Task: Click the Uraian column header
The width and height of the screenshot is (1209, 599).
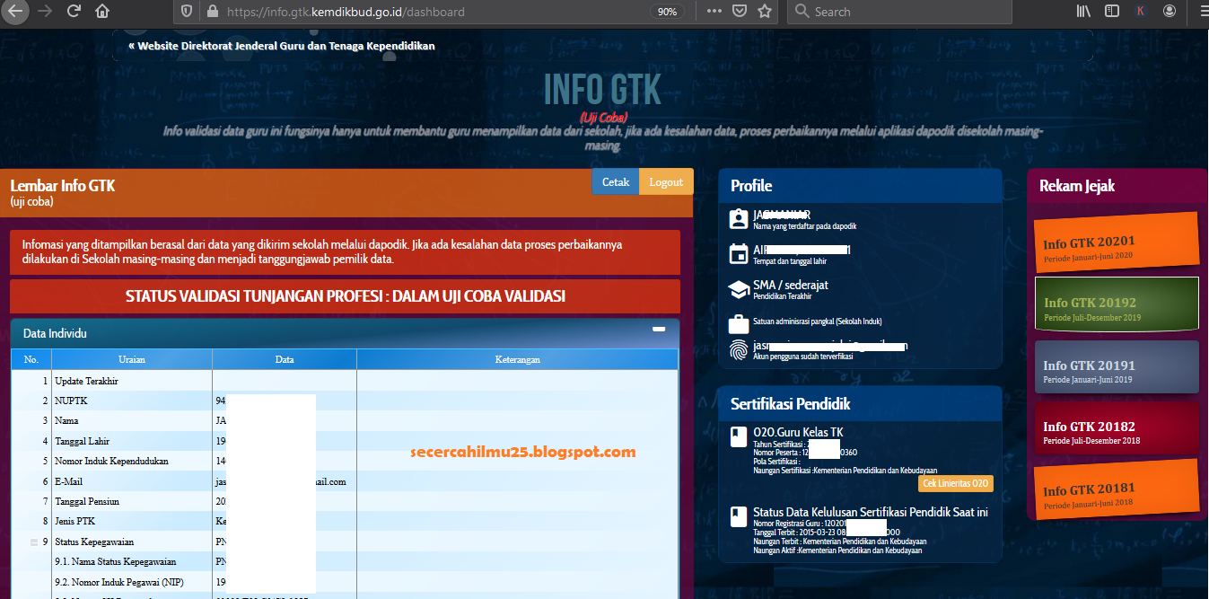Action: (132, 359)
